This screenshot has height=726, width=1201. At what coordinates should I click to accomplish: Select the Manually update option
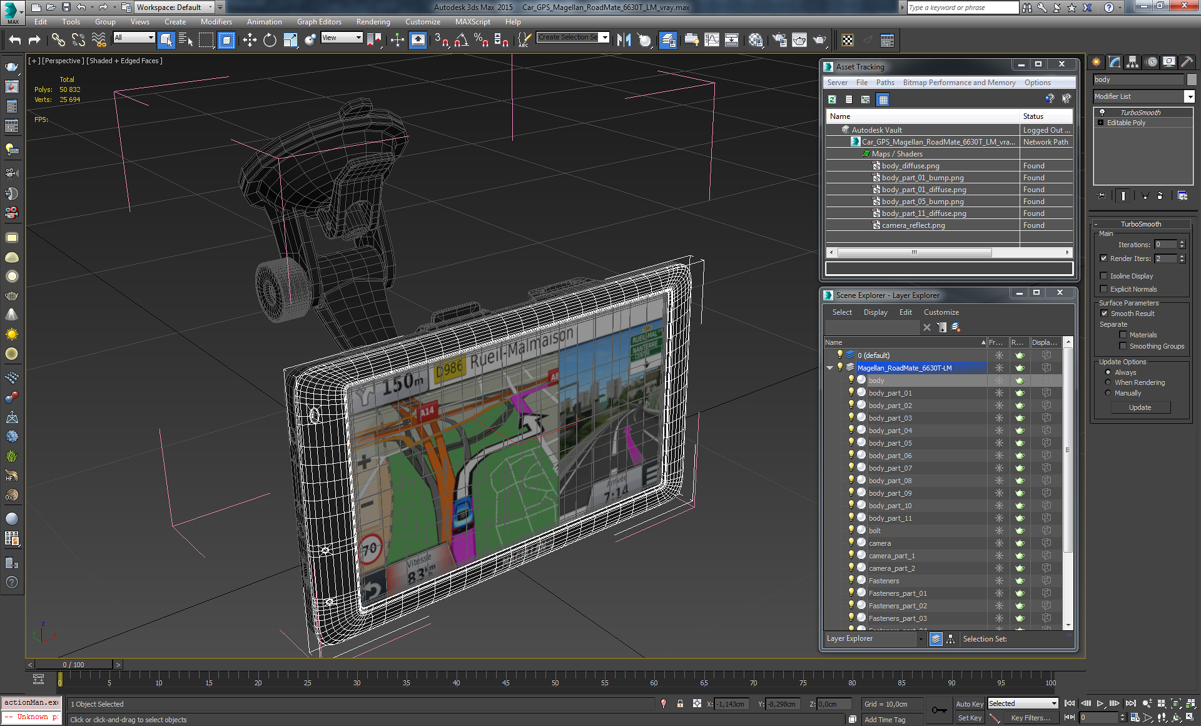click(x=1108, y=393)
